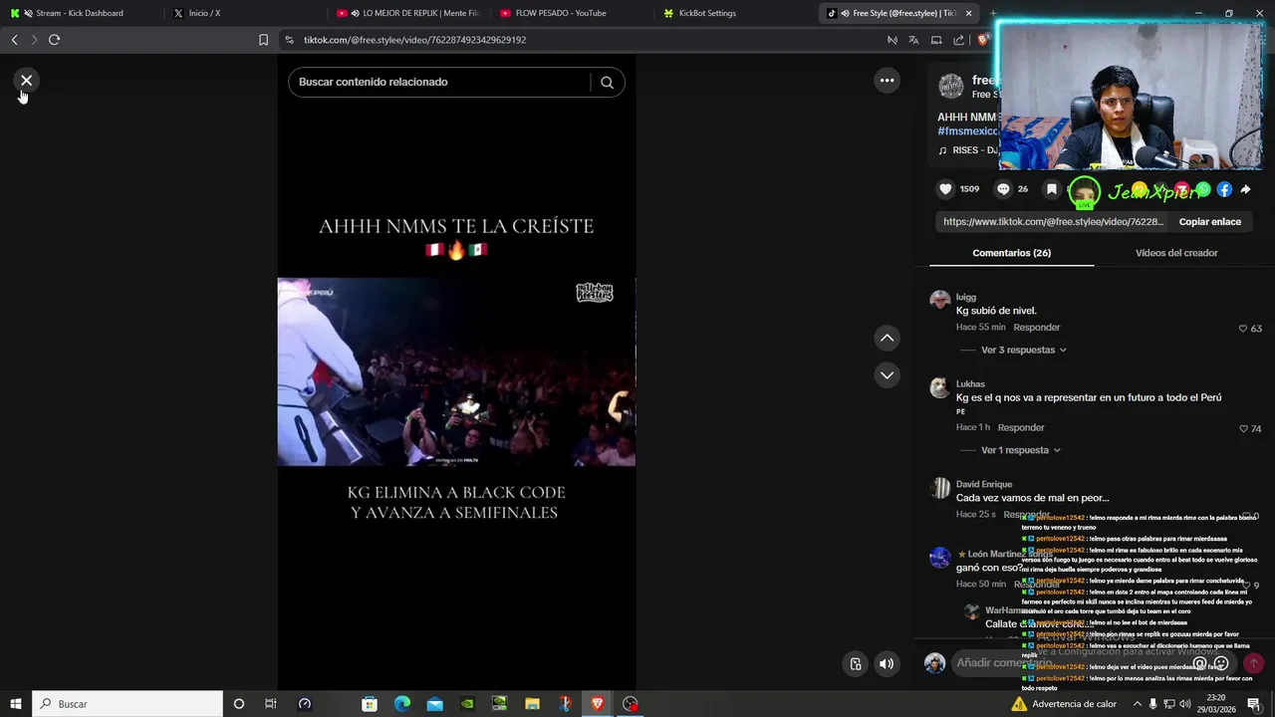This screenshot has height=717, width=1275.
Task: Share the video on WhatsApp
Action: pyautogui.click(x=1203, y=189)
